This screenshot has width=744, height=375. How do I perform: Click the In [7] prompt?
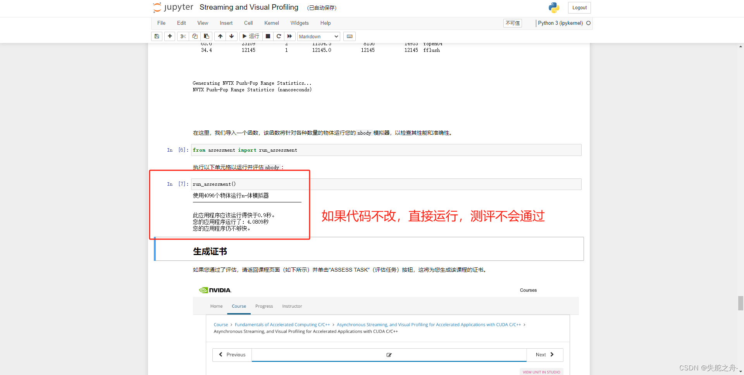[x=178, y=184]
